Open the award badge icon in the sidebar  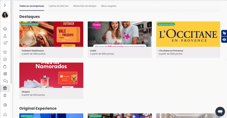[x=5, y=95]
